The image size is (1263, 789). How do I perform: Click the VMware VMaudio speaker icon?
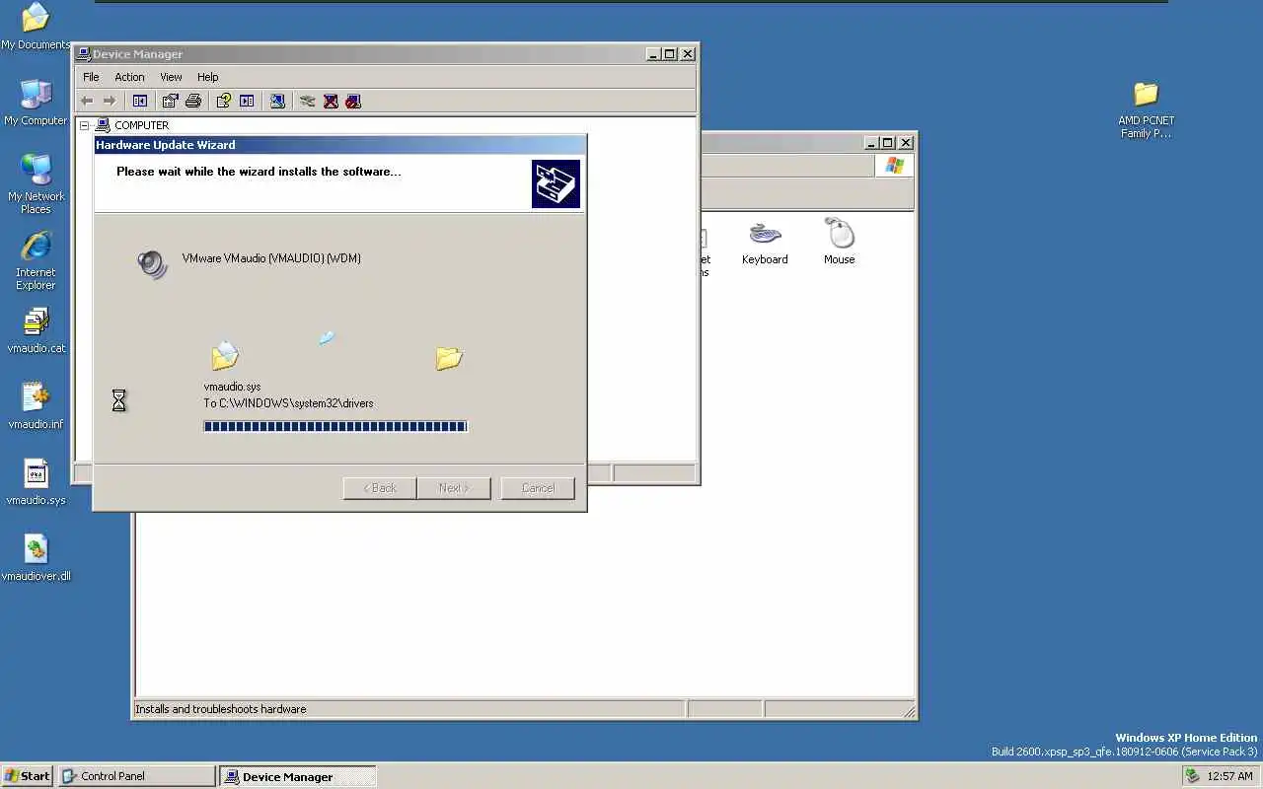(x=152, y=263)
